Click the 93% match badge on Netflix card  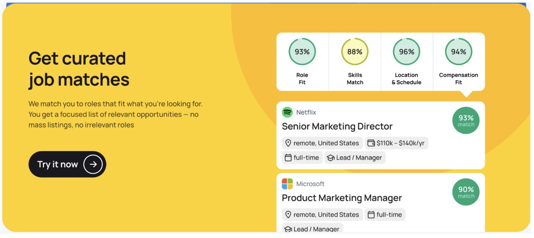coord(466,121)
